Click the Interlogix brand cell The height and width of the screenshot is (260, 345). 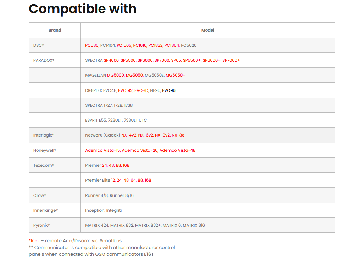point(43,135)
